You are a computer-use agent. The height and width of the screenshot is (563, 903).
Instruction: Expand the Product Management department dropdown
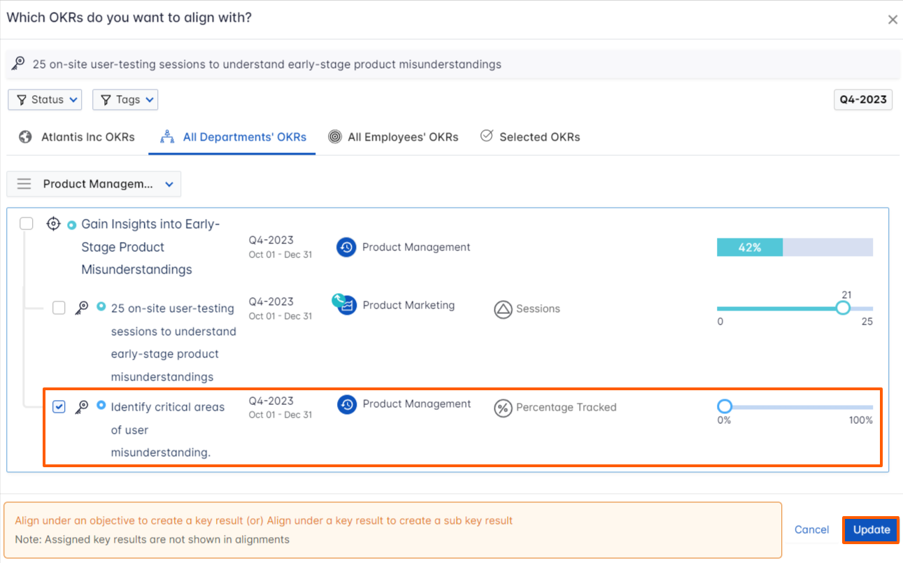click(x=169, y=184)
